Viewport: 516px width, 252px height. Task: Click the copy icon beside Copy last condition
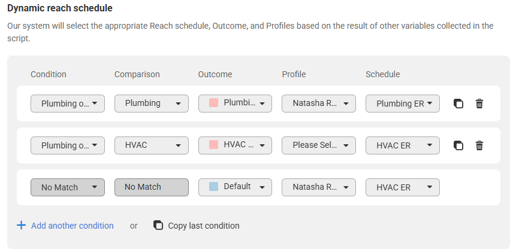click(158, 225)
